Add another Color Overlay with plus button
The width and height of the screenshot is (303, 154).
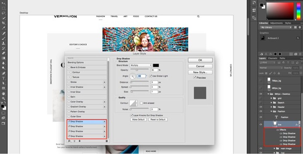[104, 102]
